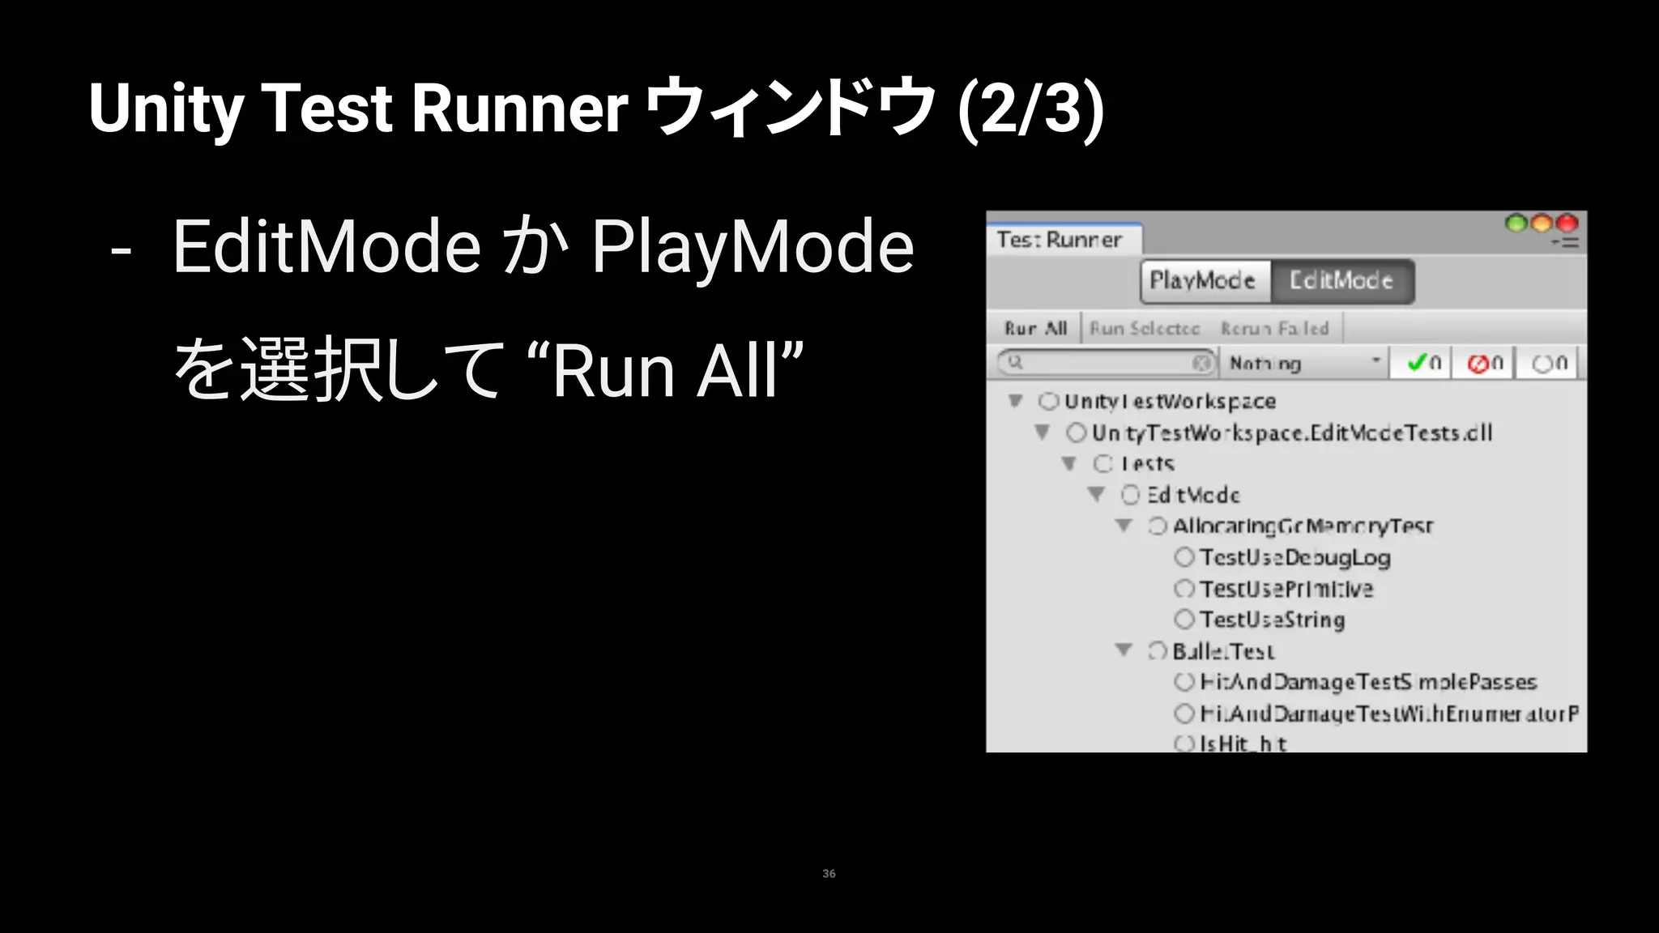The image size is (1659, 933).
Task: Clear the search field with x icon
Action: [1202, 363]
